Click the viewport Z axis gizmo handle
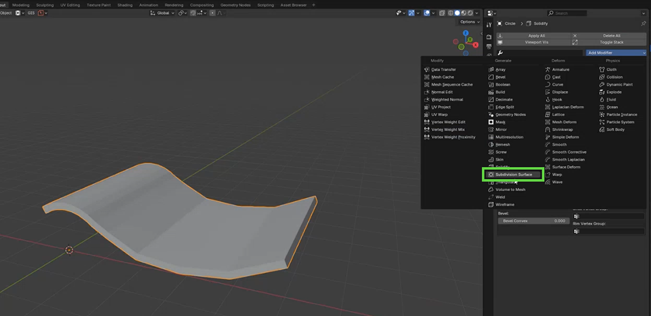 click(x=466, y=33)
